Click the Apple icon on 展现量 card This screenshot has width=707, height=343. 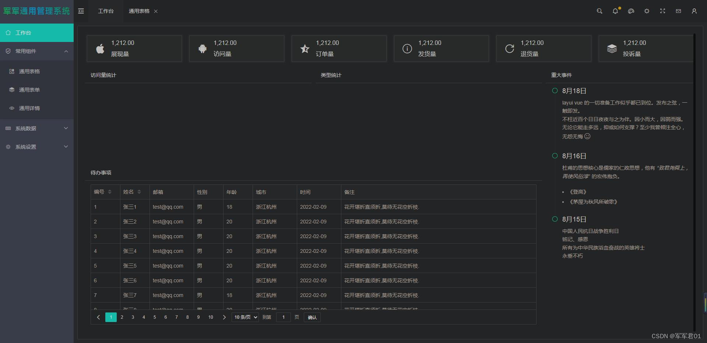coord(100,49)
